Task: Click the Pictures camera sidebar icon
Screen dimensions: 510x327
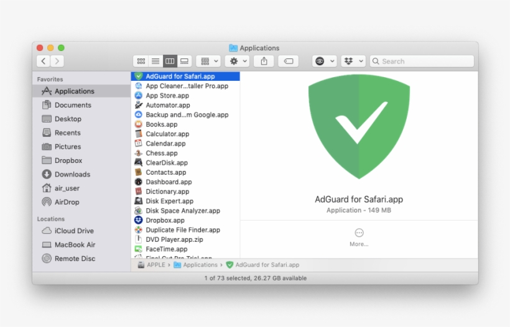Action: click(47, 147)
